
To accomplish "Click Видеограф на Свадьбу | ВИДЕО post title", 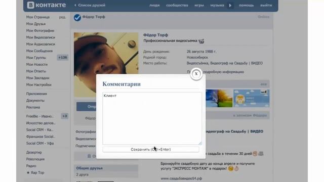I will pyautogui.click(x=234, y=131).
